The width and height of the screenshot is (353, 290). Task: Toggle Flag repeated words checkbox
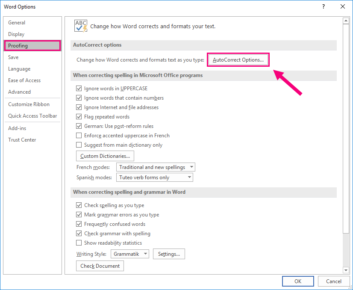(79, 117)
